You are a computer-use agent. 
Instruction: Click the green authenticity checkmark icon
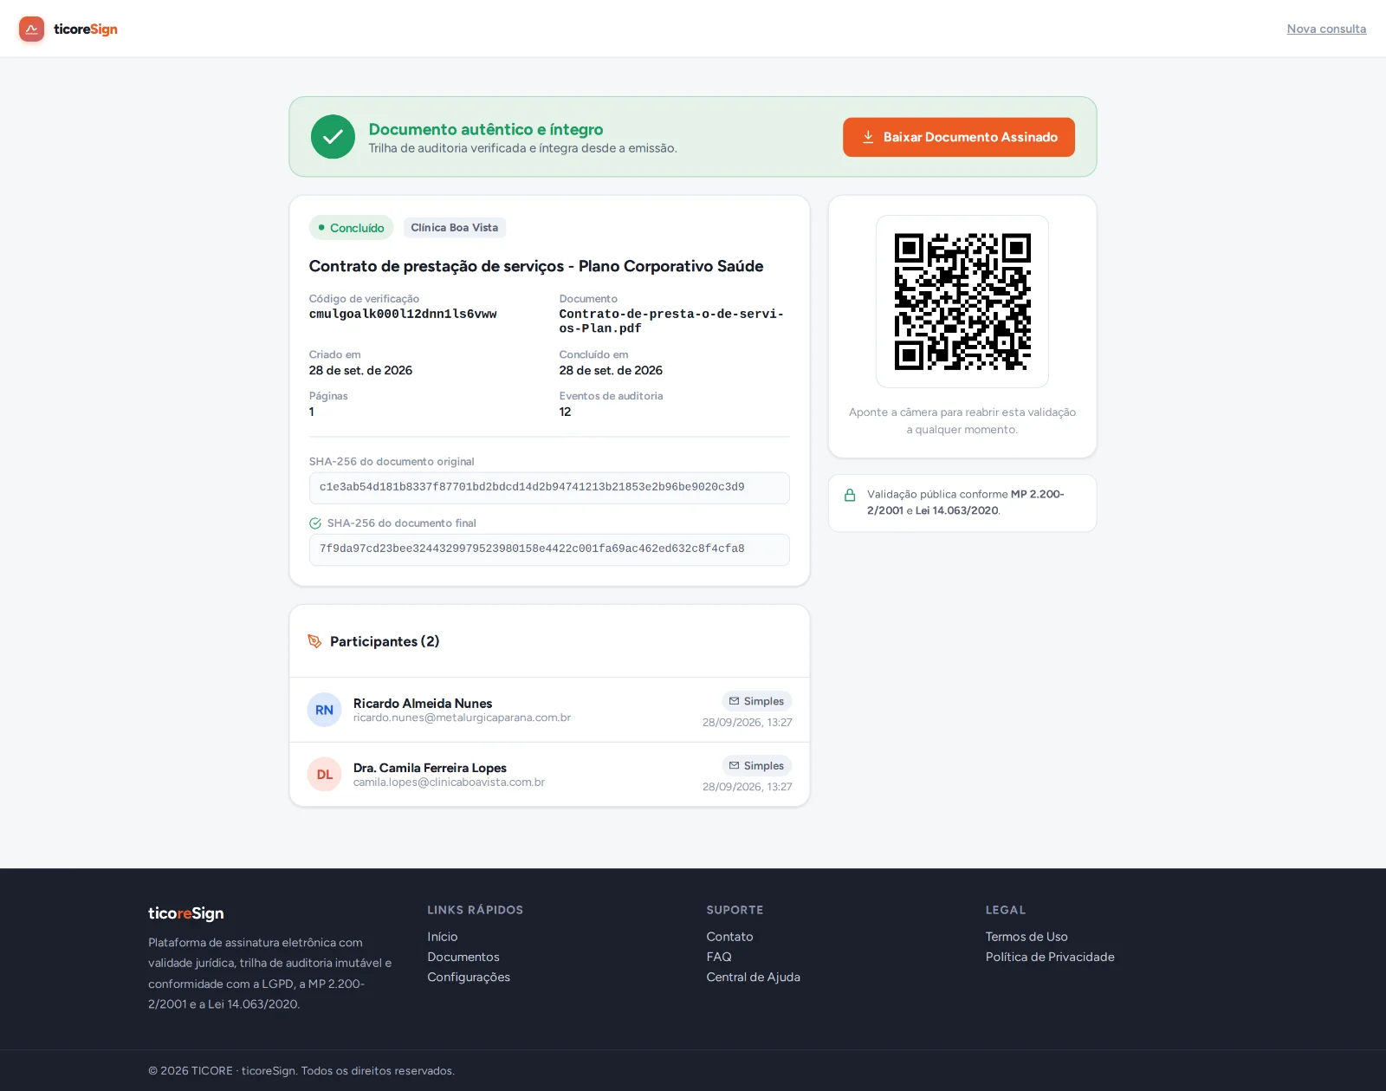(x=333, y=137)
